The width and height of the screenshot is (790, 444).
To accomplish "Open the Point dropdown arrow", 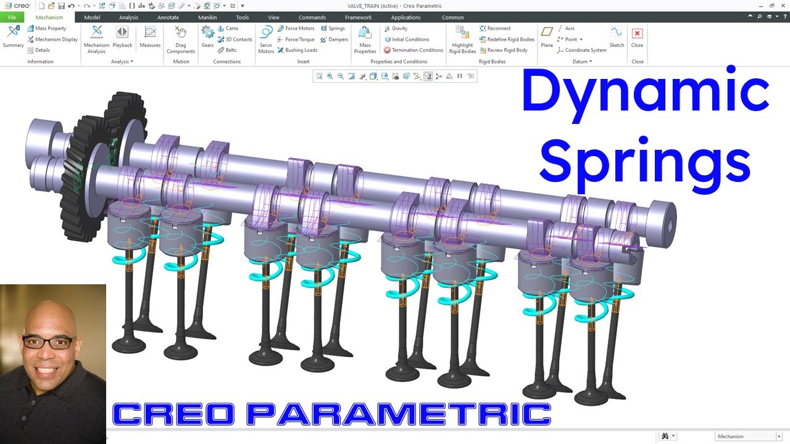I will tap(581, 39).
